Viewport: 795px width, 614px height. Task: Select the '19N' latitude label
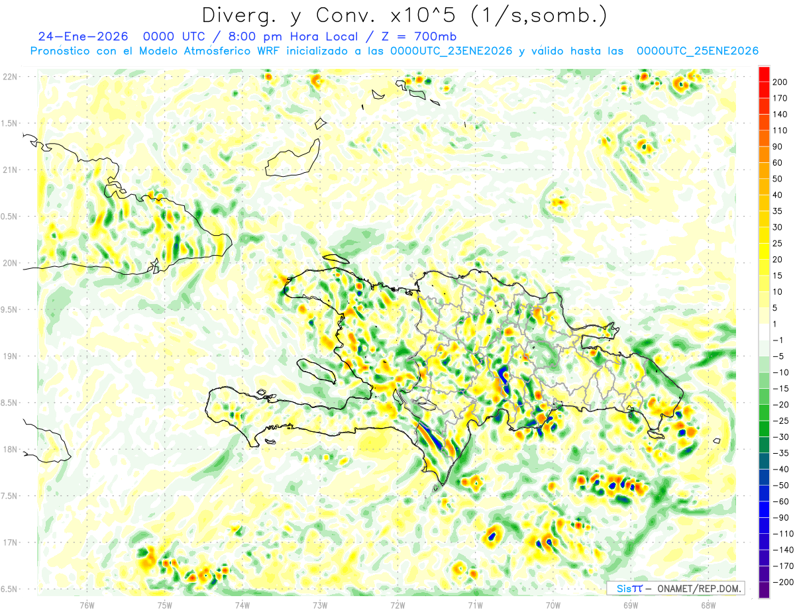9,356
